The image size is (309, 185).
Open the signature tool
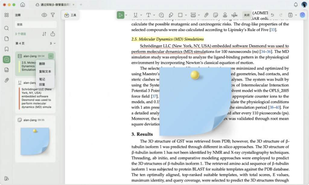234,15
